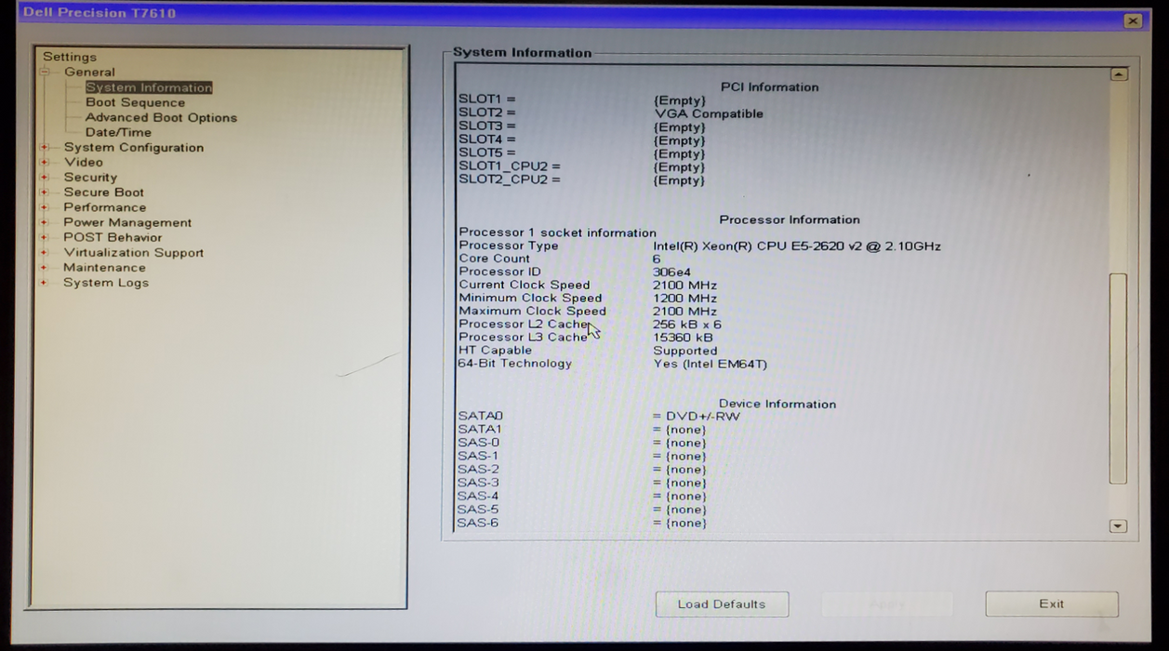Click the Exit button
1169x651 pixels.
1051,604
